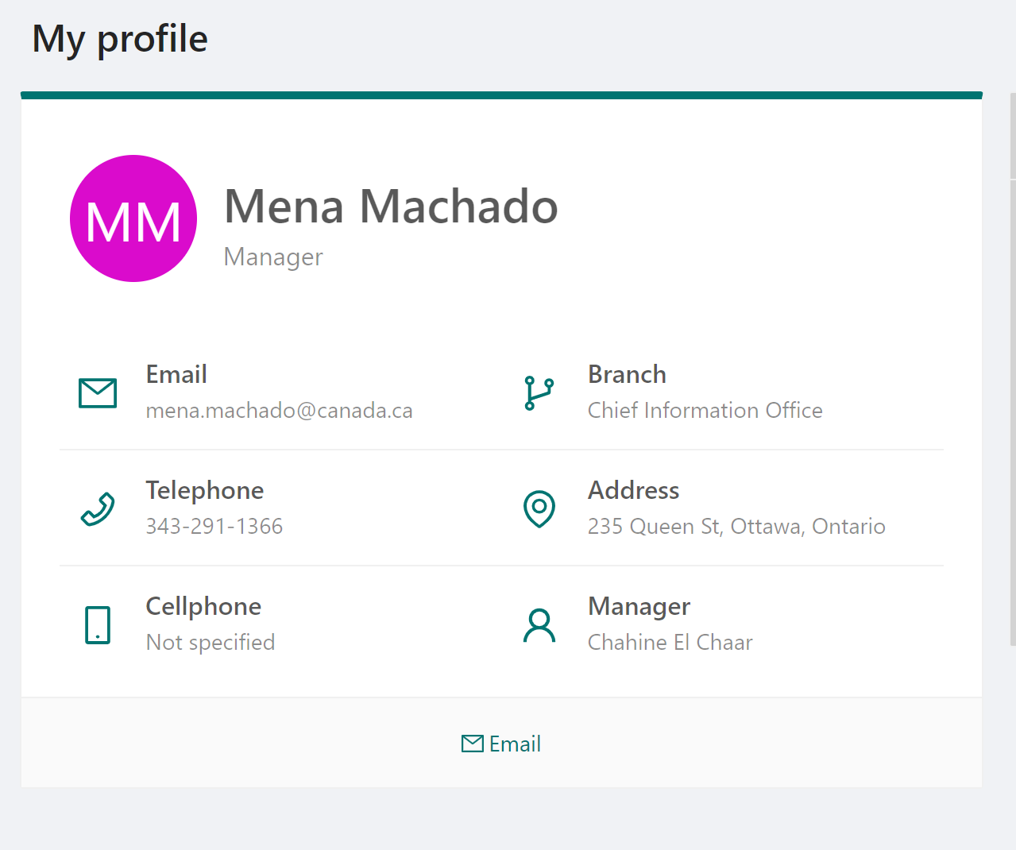1016x850 pixels.
Task: Click the branch icon next to Branch
Action: pos(539,393)
